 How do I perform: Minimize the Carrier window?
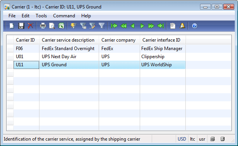(205, 7)
